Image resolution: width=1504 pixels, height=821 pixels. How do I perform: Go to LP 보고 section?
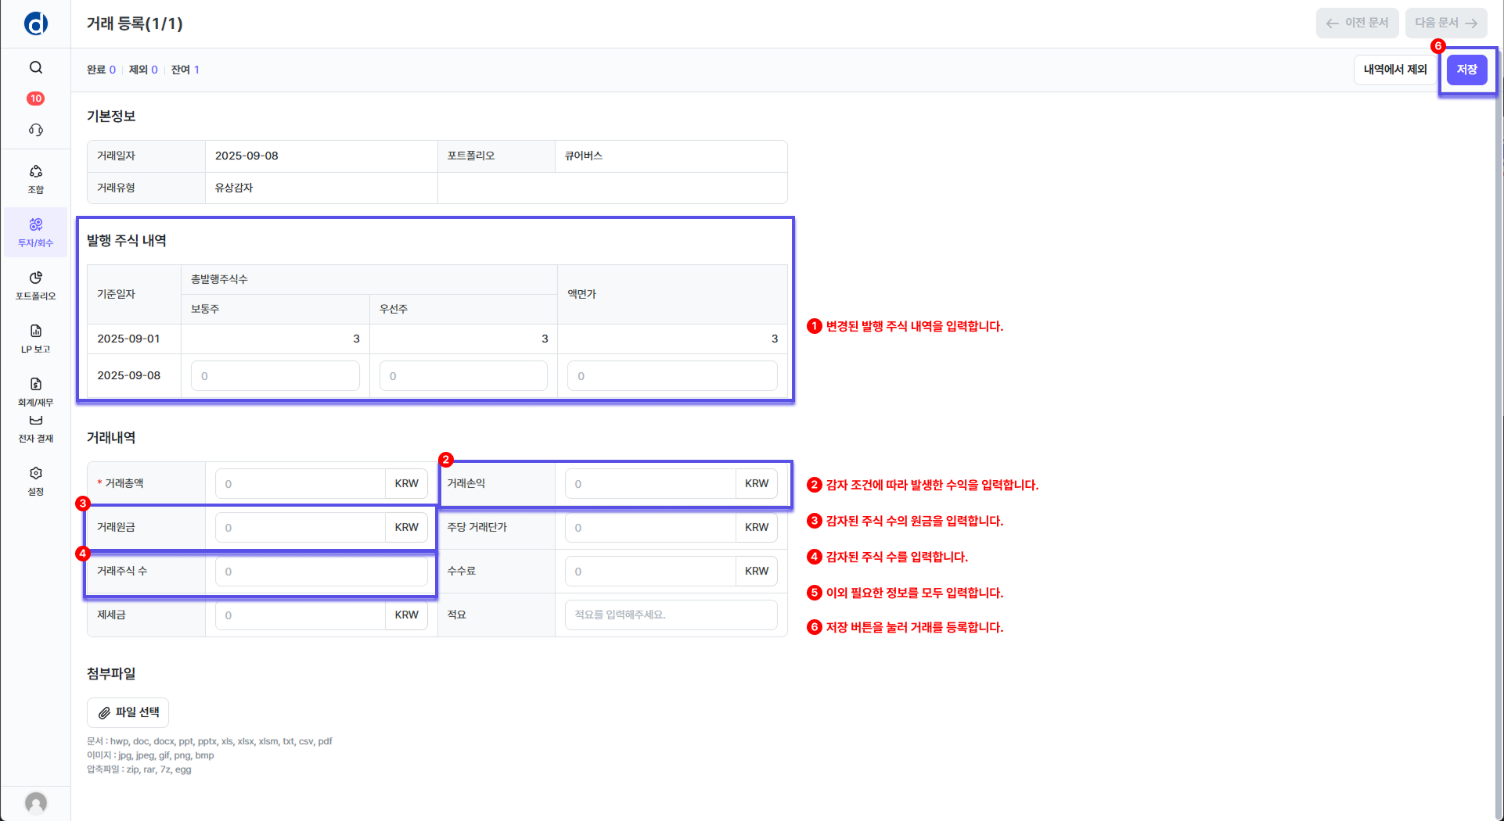point(36,339)
